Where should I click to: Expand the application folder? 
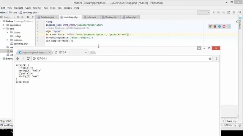(x=3, y=25)
